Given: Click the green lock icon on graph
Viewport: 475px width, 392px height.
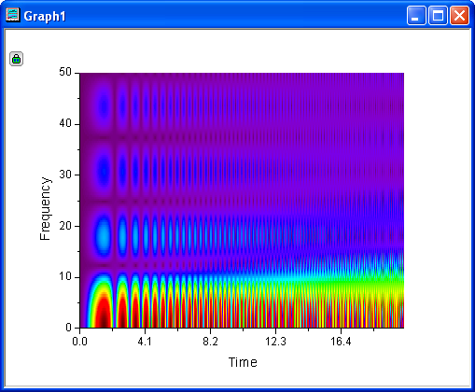Looking at the screenshot, I should point(16,59).
